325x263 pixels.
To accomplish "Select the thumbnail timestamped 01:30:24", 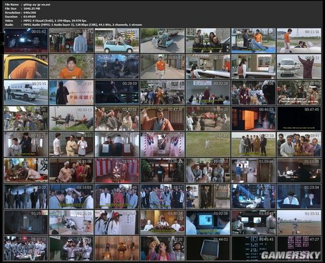I will click(x=162, y=222).
